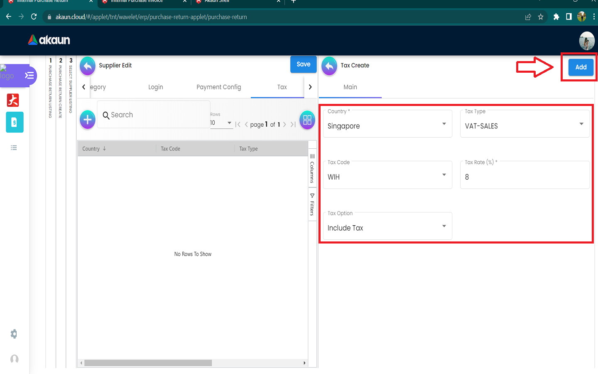The width and height of the screenshot is (598, 374).
Task: Open the list icon in left sidebar
Action: click(x=14, y=148)
